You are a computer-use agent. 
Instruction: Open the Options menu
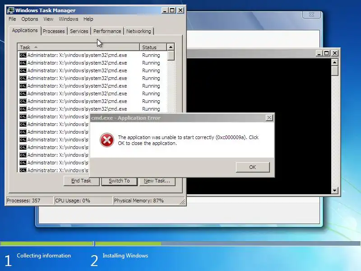[30, 19]
